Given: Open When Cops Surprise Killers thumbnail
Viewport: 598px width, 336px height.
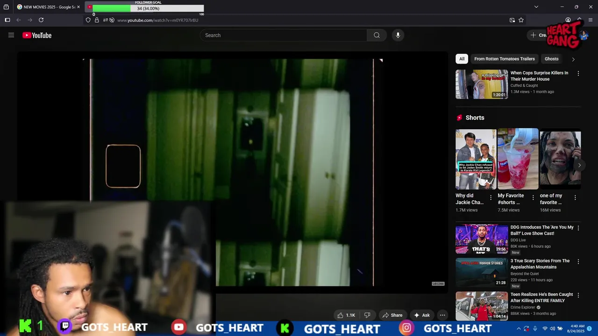Looking at the screenshot, I should [482, 84].
